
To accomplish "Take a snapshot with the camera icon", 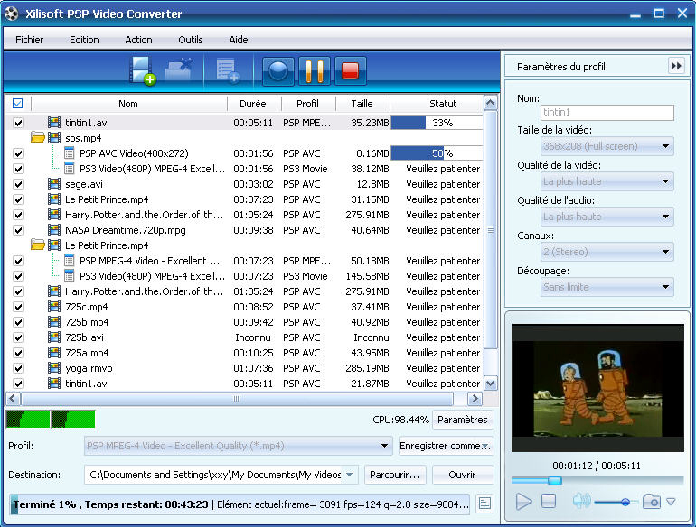I will pos(652,502).
